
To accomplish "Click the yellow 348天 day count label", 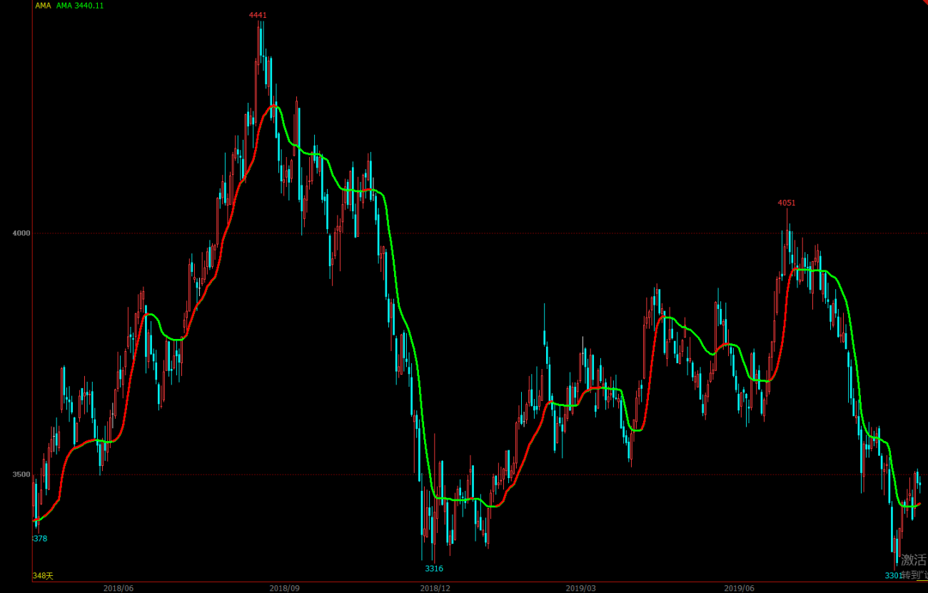I will click(x=44, y=576).
